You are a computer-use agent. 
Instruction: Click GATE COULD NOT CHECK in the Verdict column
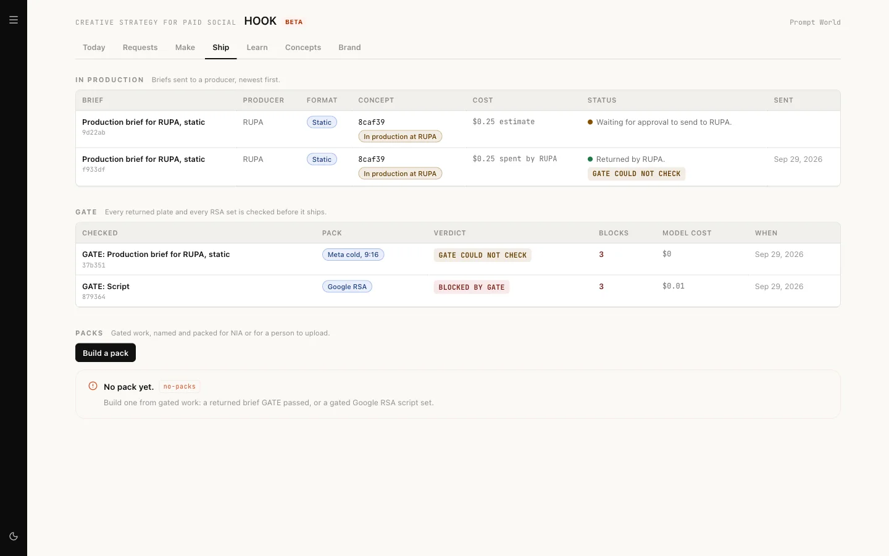click(x=483, y=255)
